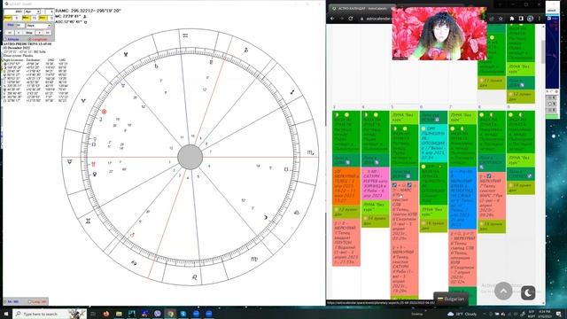This screenshot has height=319, width=567.
Task: Click the single step forward > button
Action: 39,33
